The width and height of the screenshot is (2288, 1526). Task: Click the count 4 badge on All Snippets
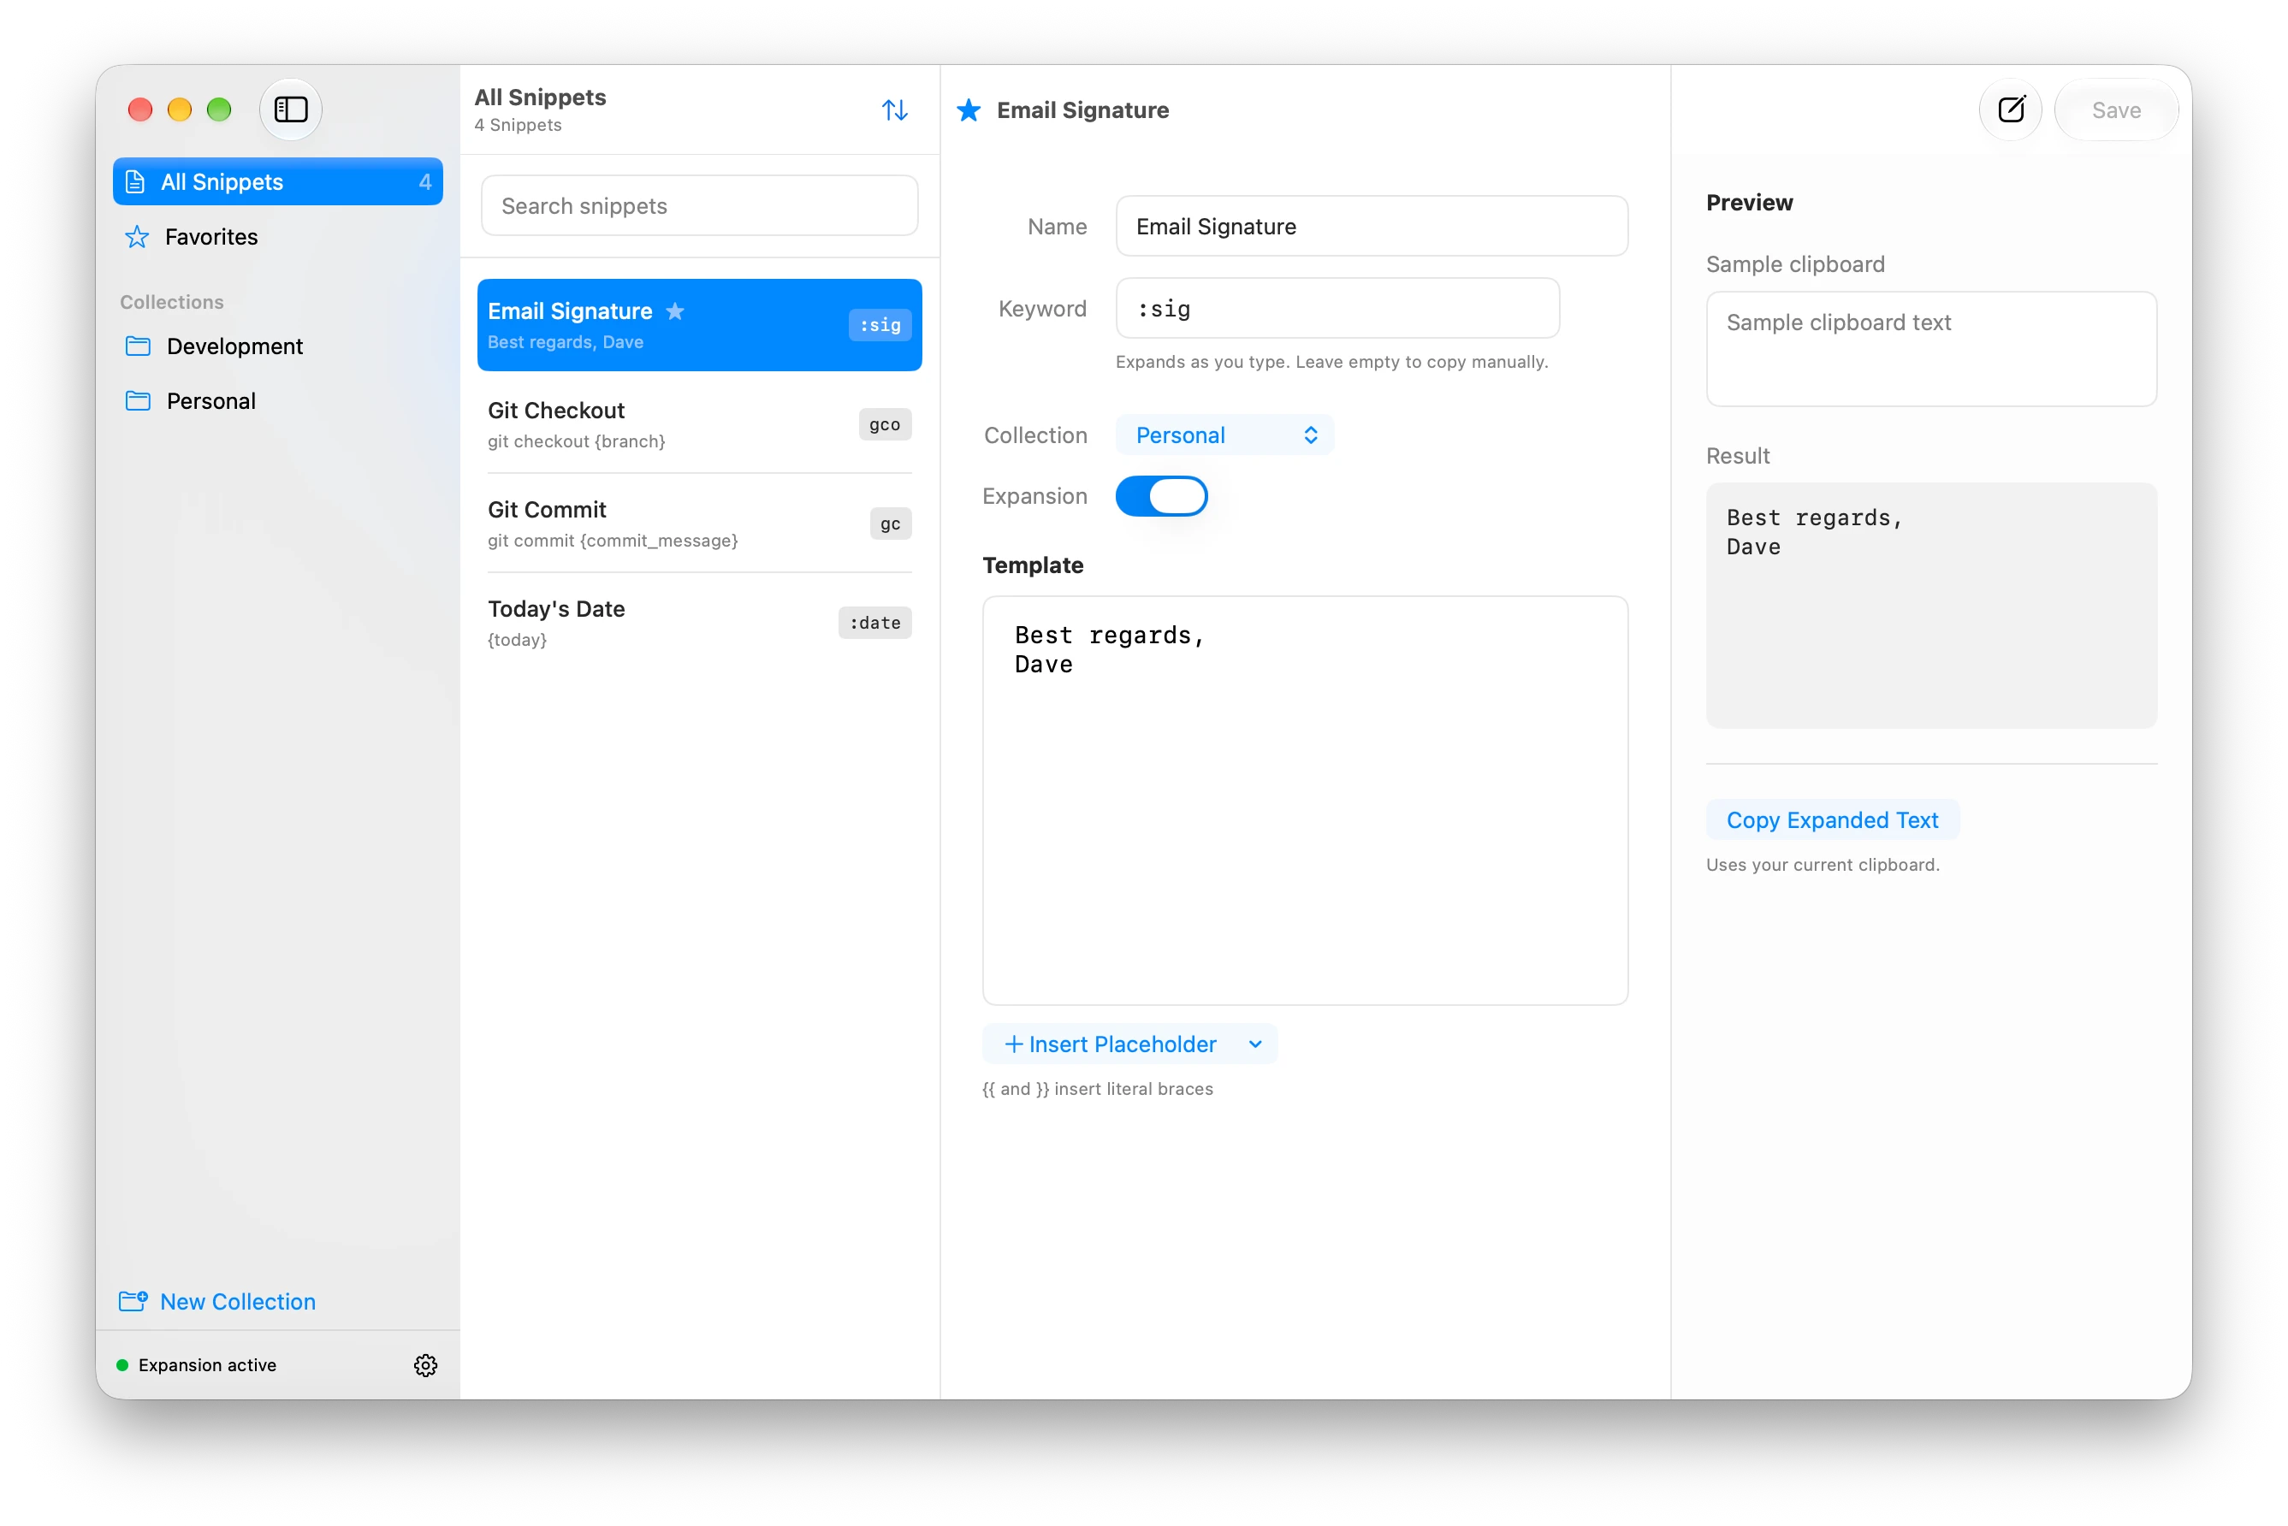[x=424, y=182]
